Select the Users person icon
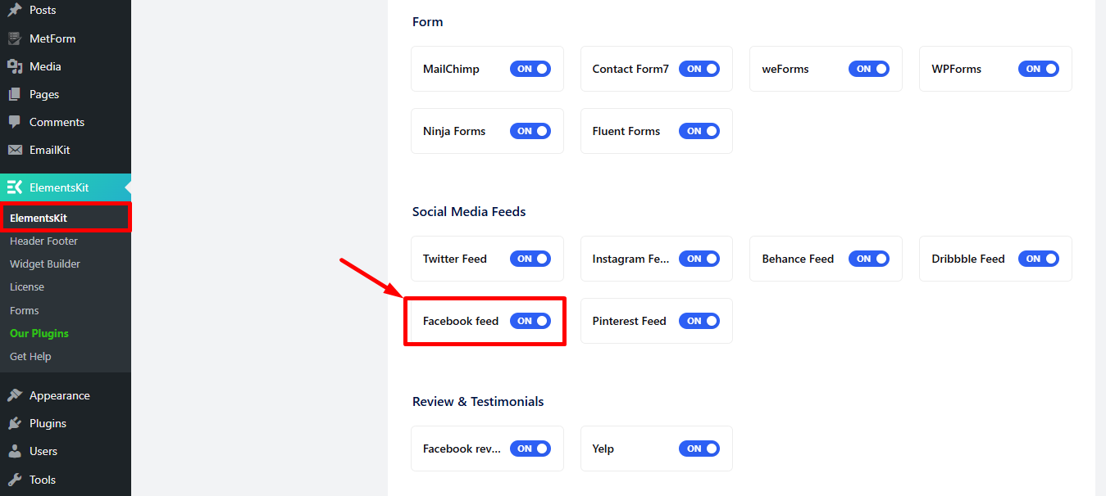The width and height of the screenshot is (1106, 496). pos(15,451)
